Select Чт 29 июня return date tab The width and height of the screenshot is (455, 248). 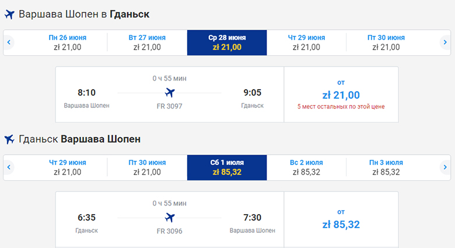[x=68, y=167]
